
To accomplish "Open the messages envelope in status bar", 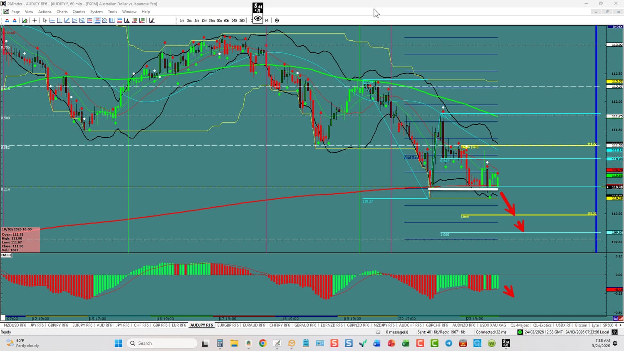I will tap(378, 332).
